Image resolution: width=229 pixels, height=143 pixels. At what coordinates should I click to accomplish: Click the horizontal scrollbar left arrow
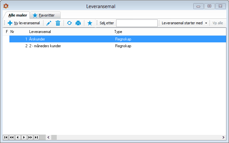(48, 137)
